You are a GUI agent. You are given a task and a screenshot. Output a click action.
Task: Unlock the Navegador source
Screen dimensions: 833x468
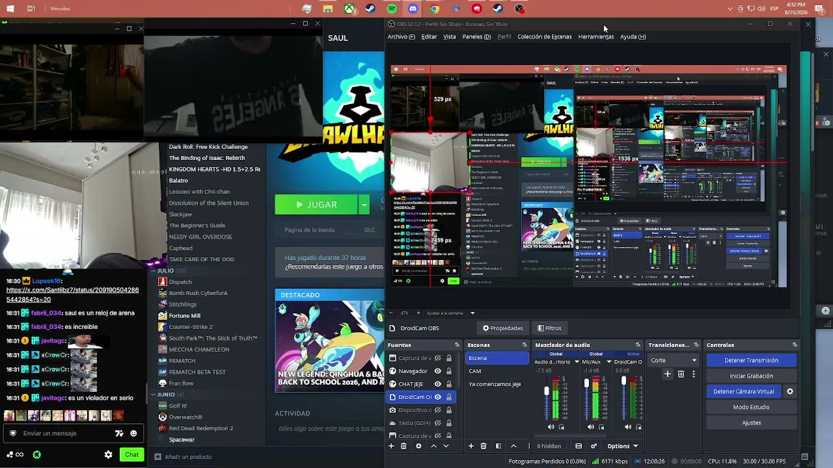(448, 371)
